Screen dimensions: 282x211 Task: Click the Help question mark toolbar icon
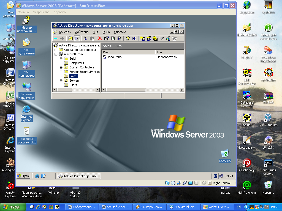point(128,38)
